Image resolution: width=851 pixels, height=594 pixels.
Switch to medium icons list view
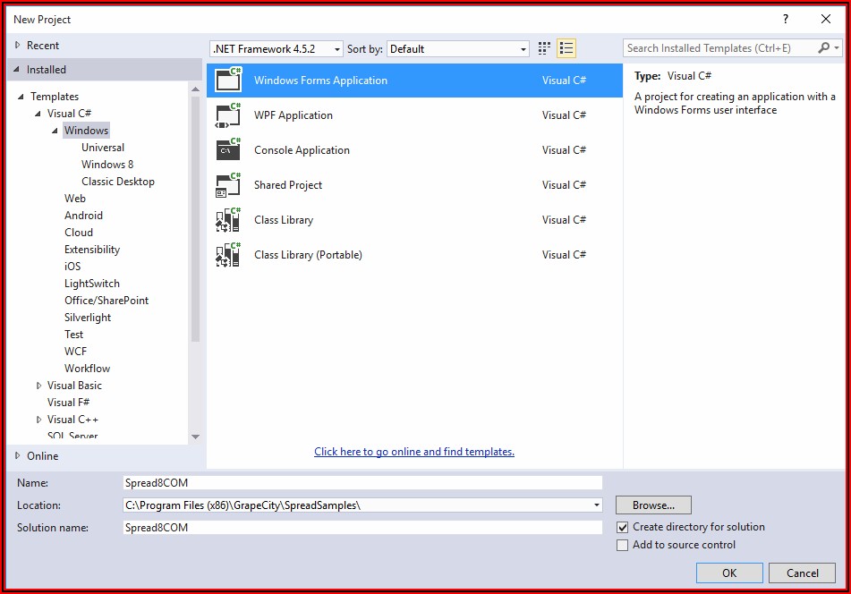(x=566, y=48)
